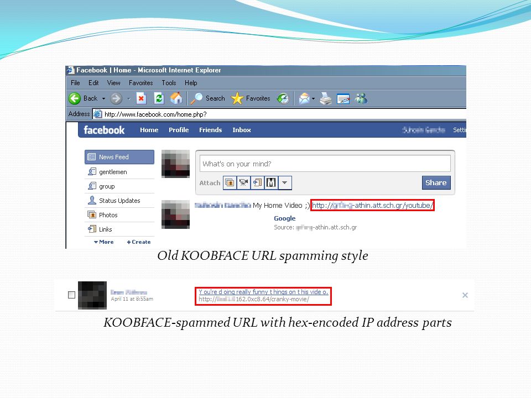531x398 pixels.
Task: Click the page icon in address bar
Action: [x=97, y=114]
